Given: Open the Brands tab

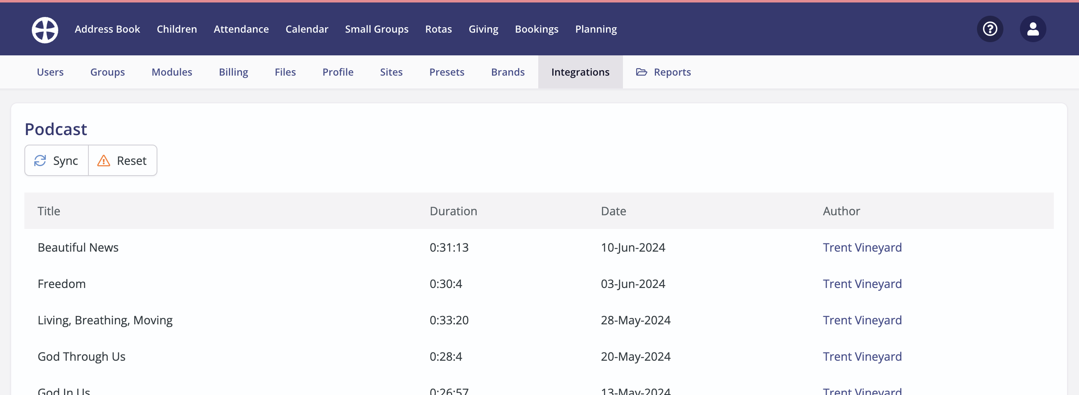Looking at the screenshot, I should pos(508,72).
